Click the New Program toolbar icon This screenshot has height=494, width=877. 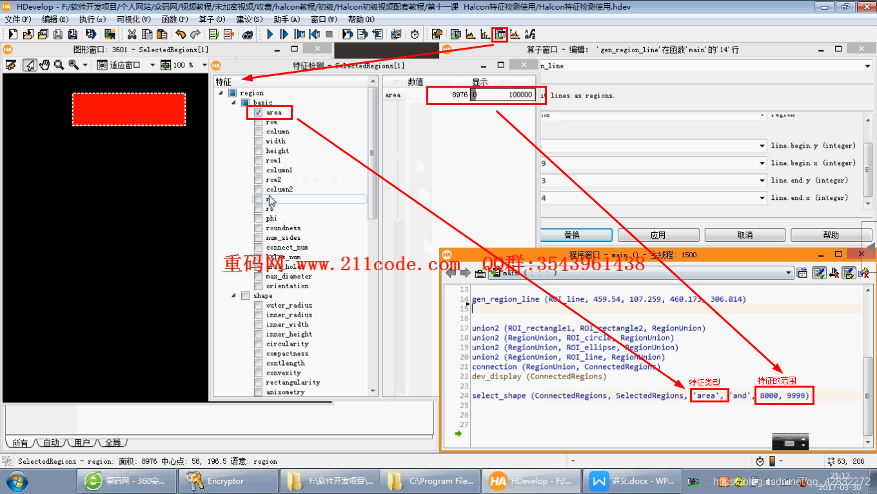13,34
